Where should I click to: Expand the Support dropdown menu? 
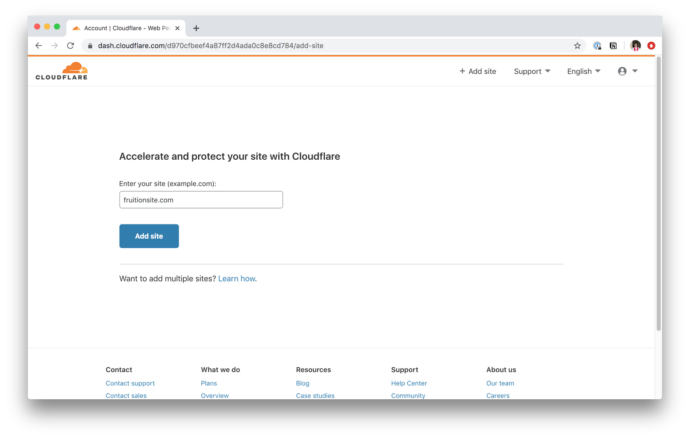532,71
